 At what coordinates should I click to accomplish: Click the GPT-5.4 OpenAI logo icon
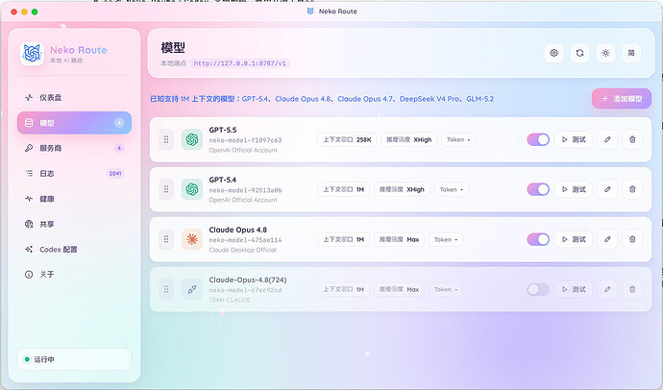(192, 189)
